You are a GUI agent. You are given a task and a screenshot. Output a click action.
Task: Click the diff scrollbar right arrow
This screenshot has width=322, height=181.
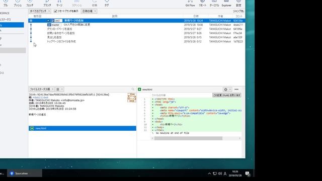pyautogui.click(x=239, y=139)
